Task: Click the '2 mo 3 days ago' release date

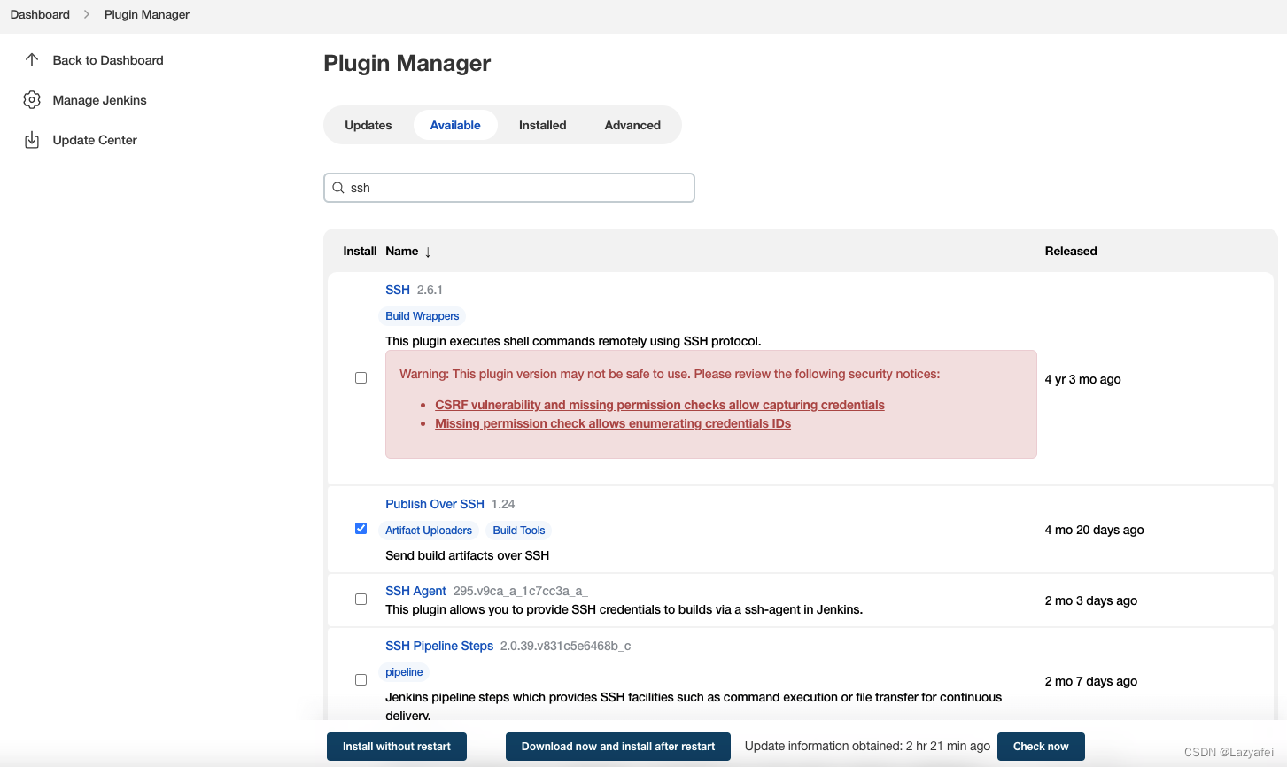Action: [x=1091, y=600]
